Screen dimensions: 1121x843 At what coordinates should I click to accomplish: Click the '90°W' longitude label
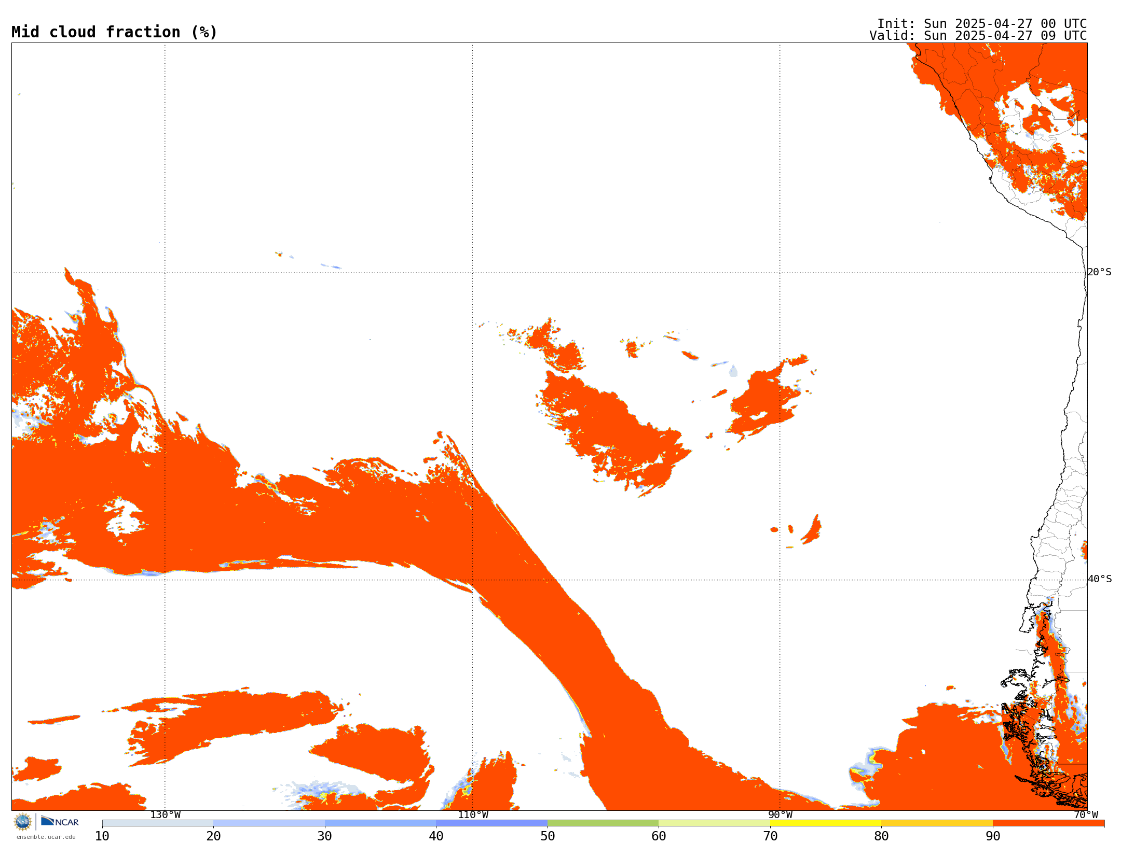780,815
